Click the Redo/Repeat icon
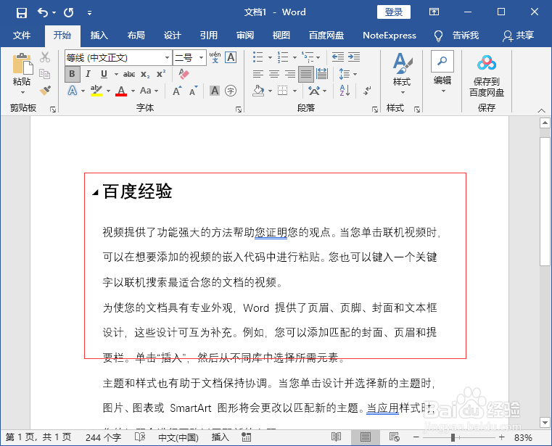 click(x=69, y=13)
